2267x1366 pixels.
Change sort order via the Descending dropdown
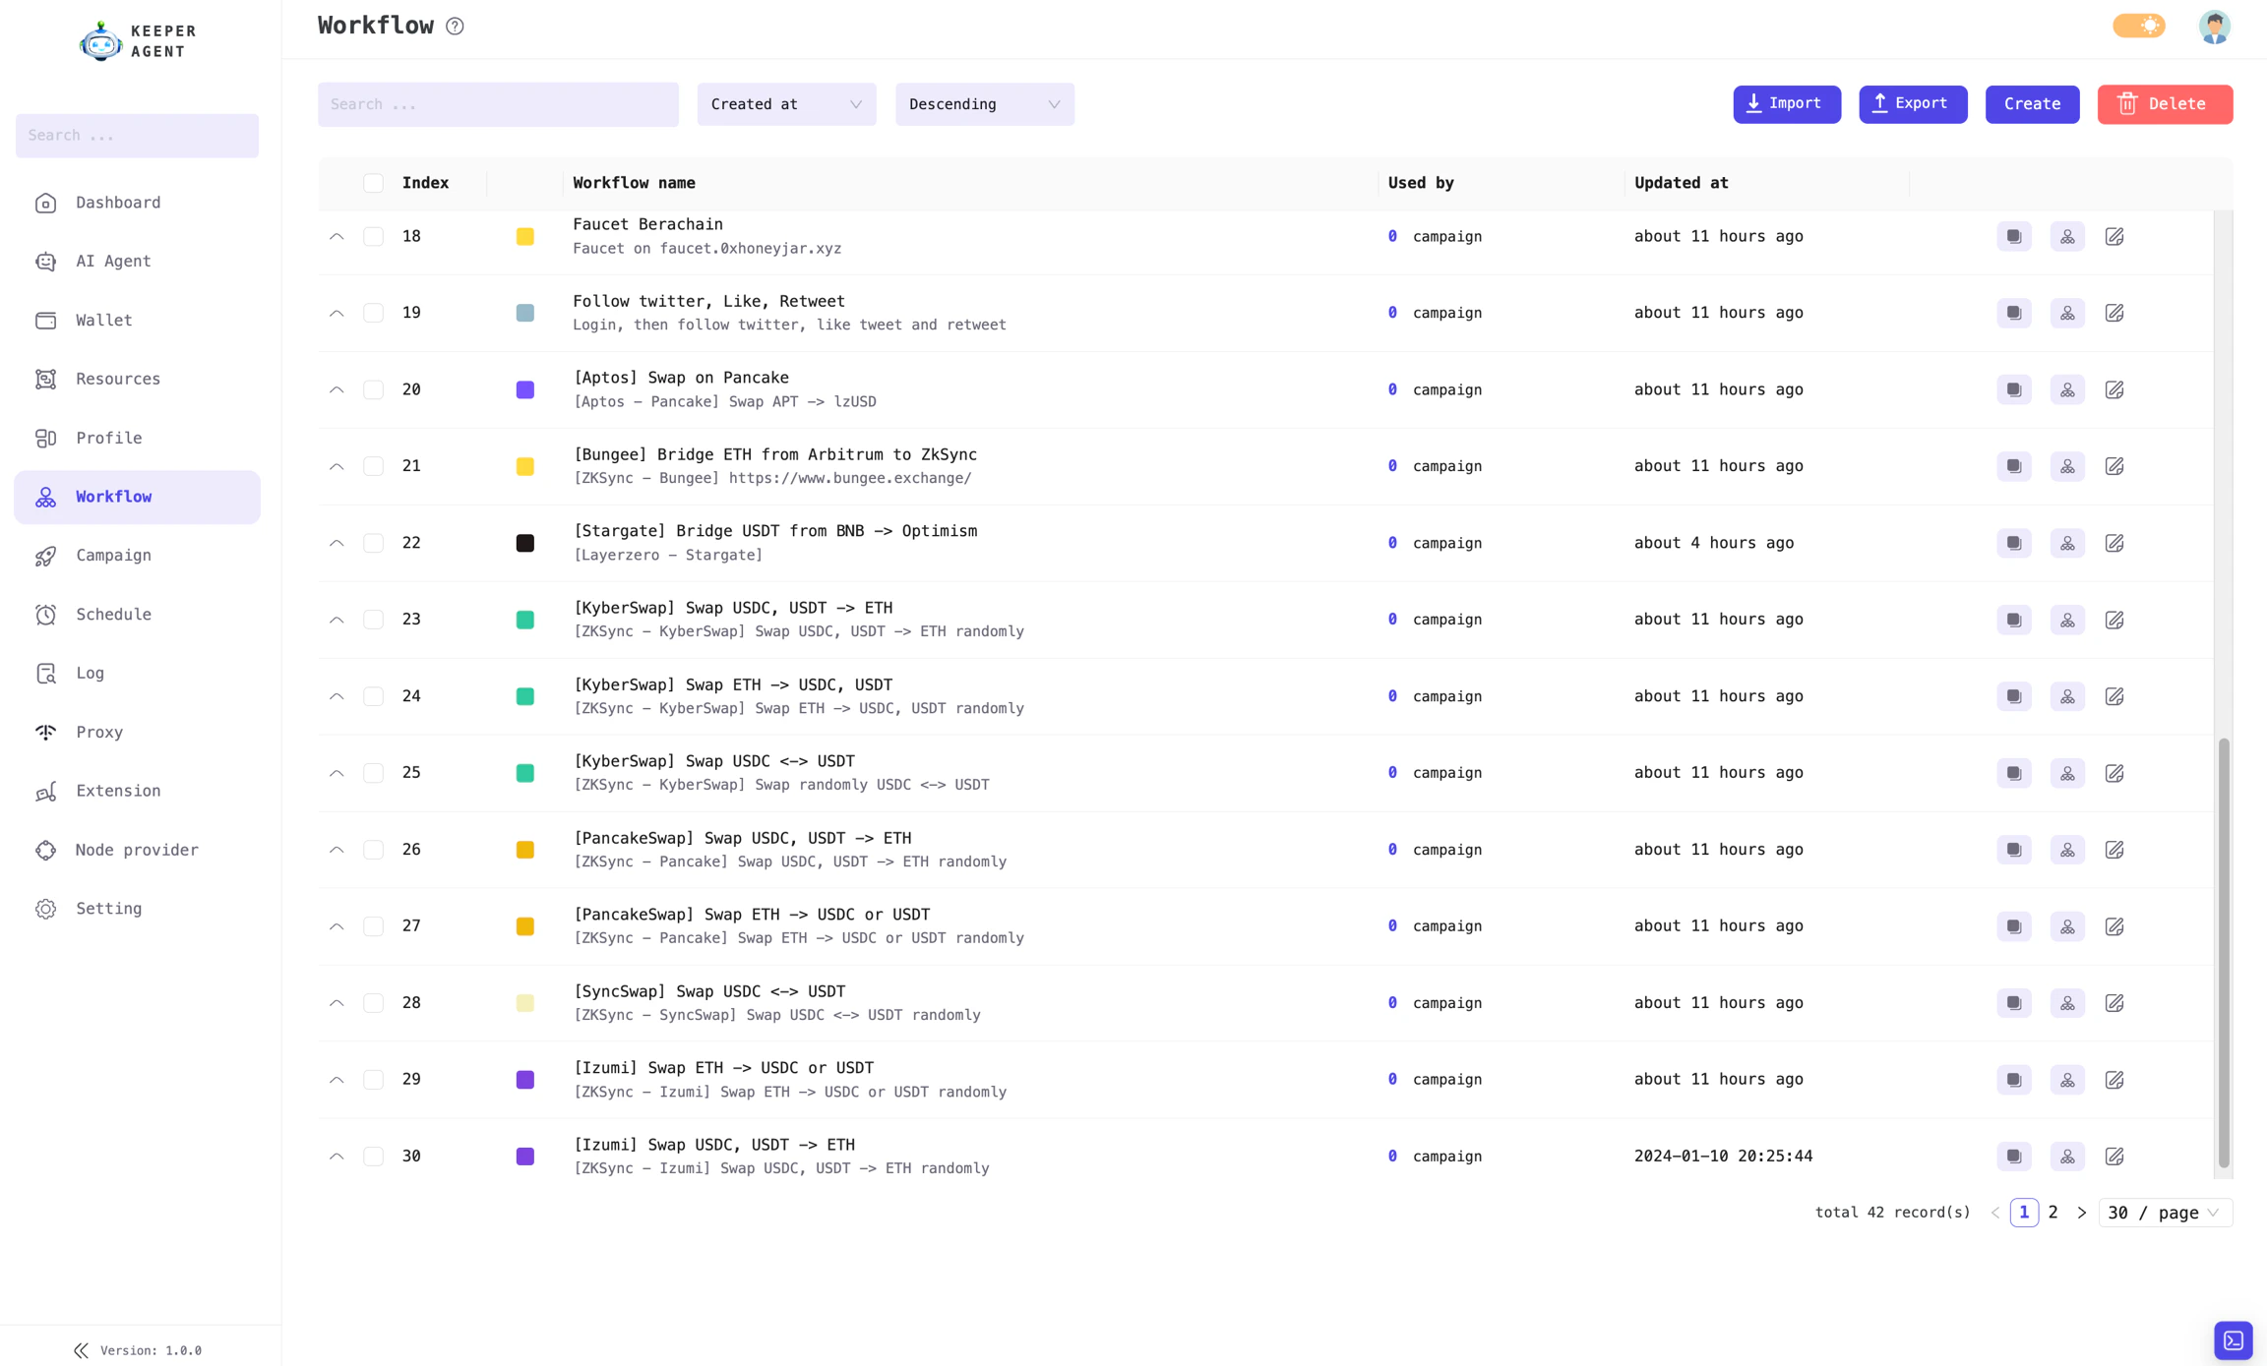coord(983,103)
